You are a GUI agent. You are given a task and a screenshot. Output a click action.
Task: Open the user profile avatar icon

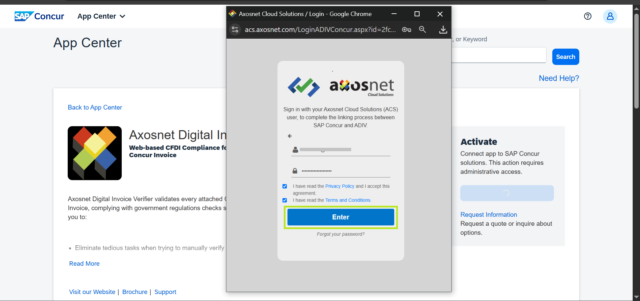pos(610,16)
